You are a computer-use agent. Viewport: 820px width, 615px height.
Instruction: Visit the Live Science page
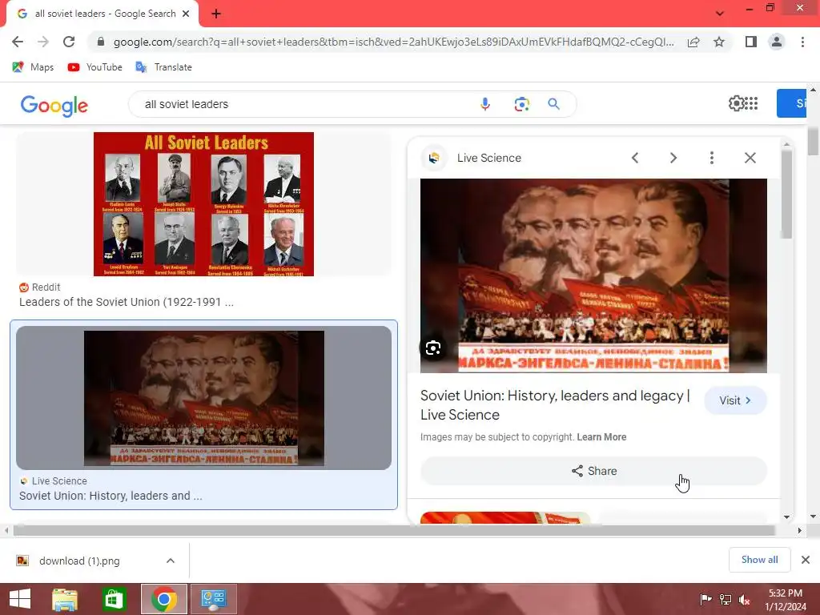click(x=735, y=400)
